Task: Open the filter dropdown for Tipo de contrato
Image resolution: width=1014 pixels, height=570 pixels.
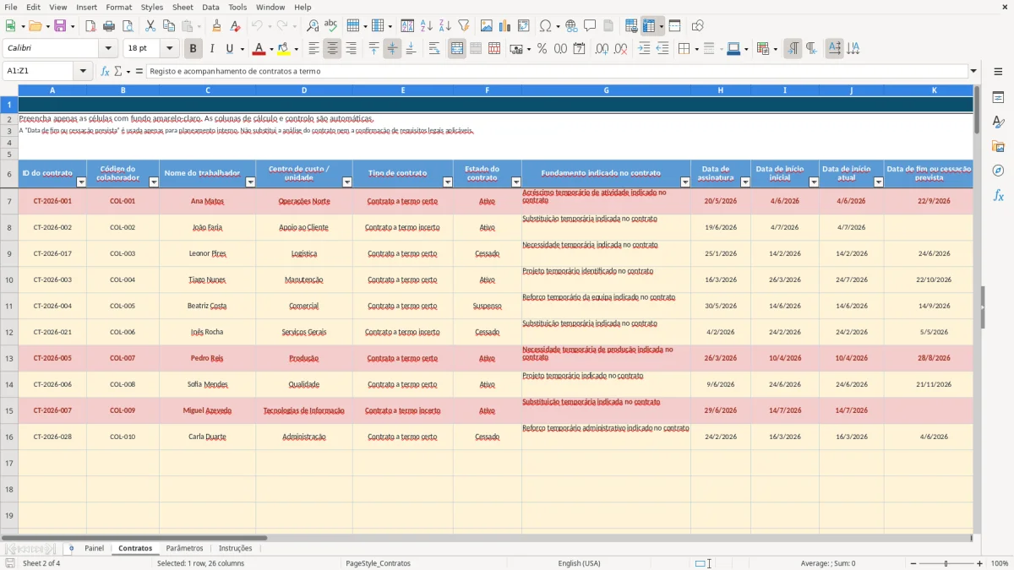Action: pyautogui.click(x=448, y=182)
